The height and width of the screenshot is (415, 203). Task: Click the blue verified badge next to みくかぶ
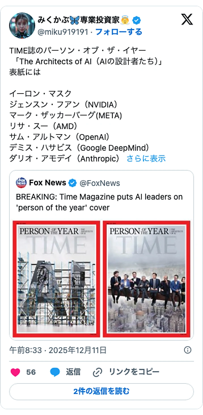137,20
